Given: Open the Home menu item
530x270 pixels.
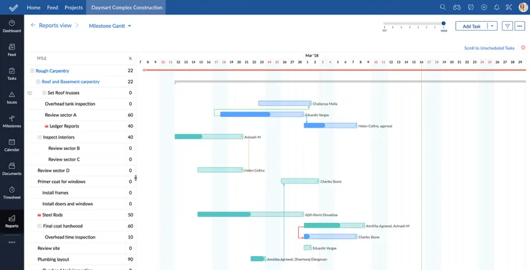Looking at the screenshot, I should [34, 7].
